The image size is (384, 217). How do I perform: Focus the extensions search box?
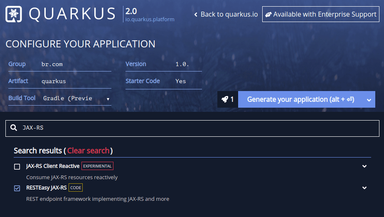pos(192,128)
